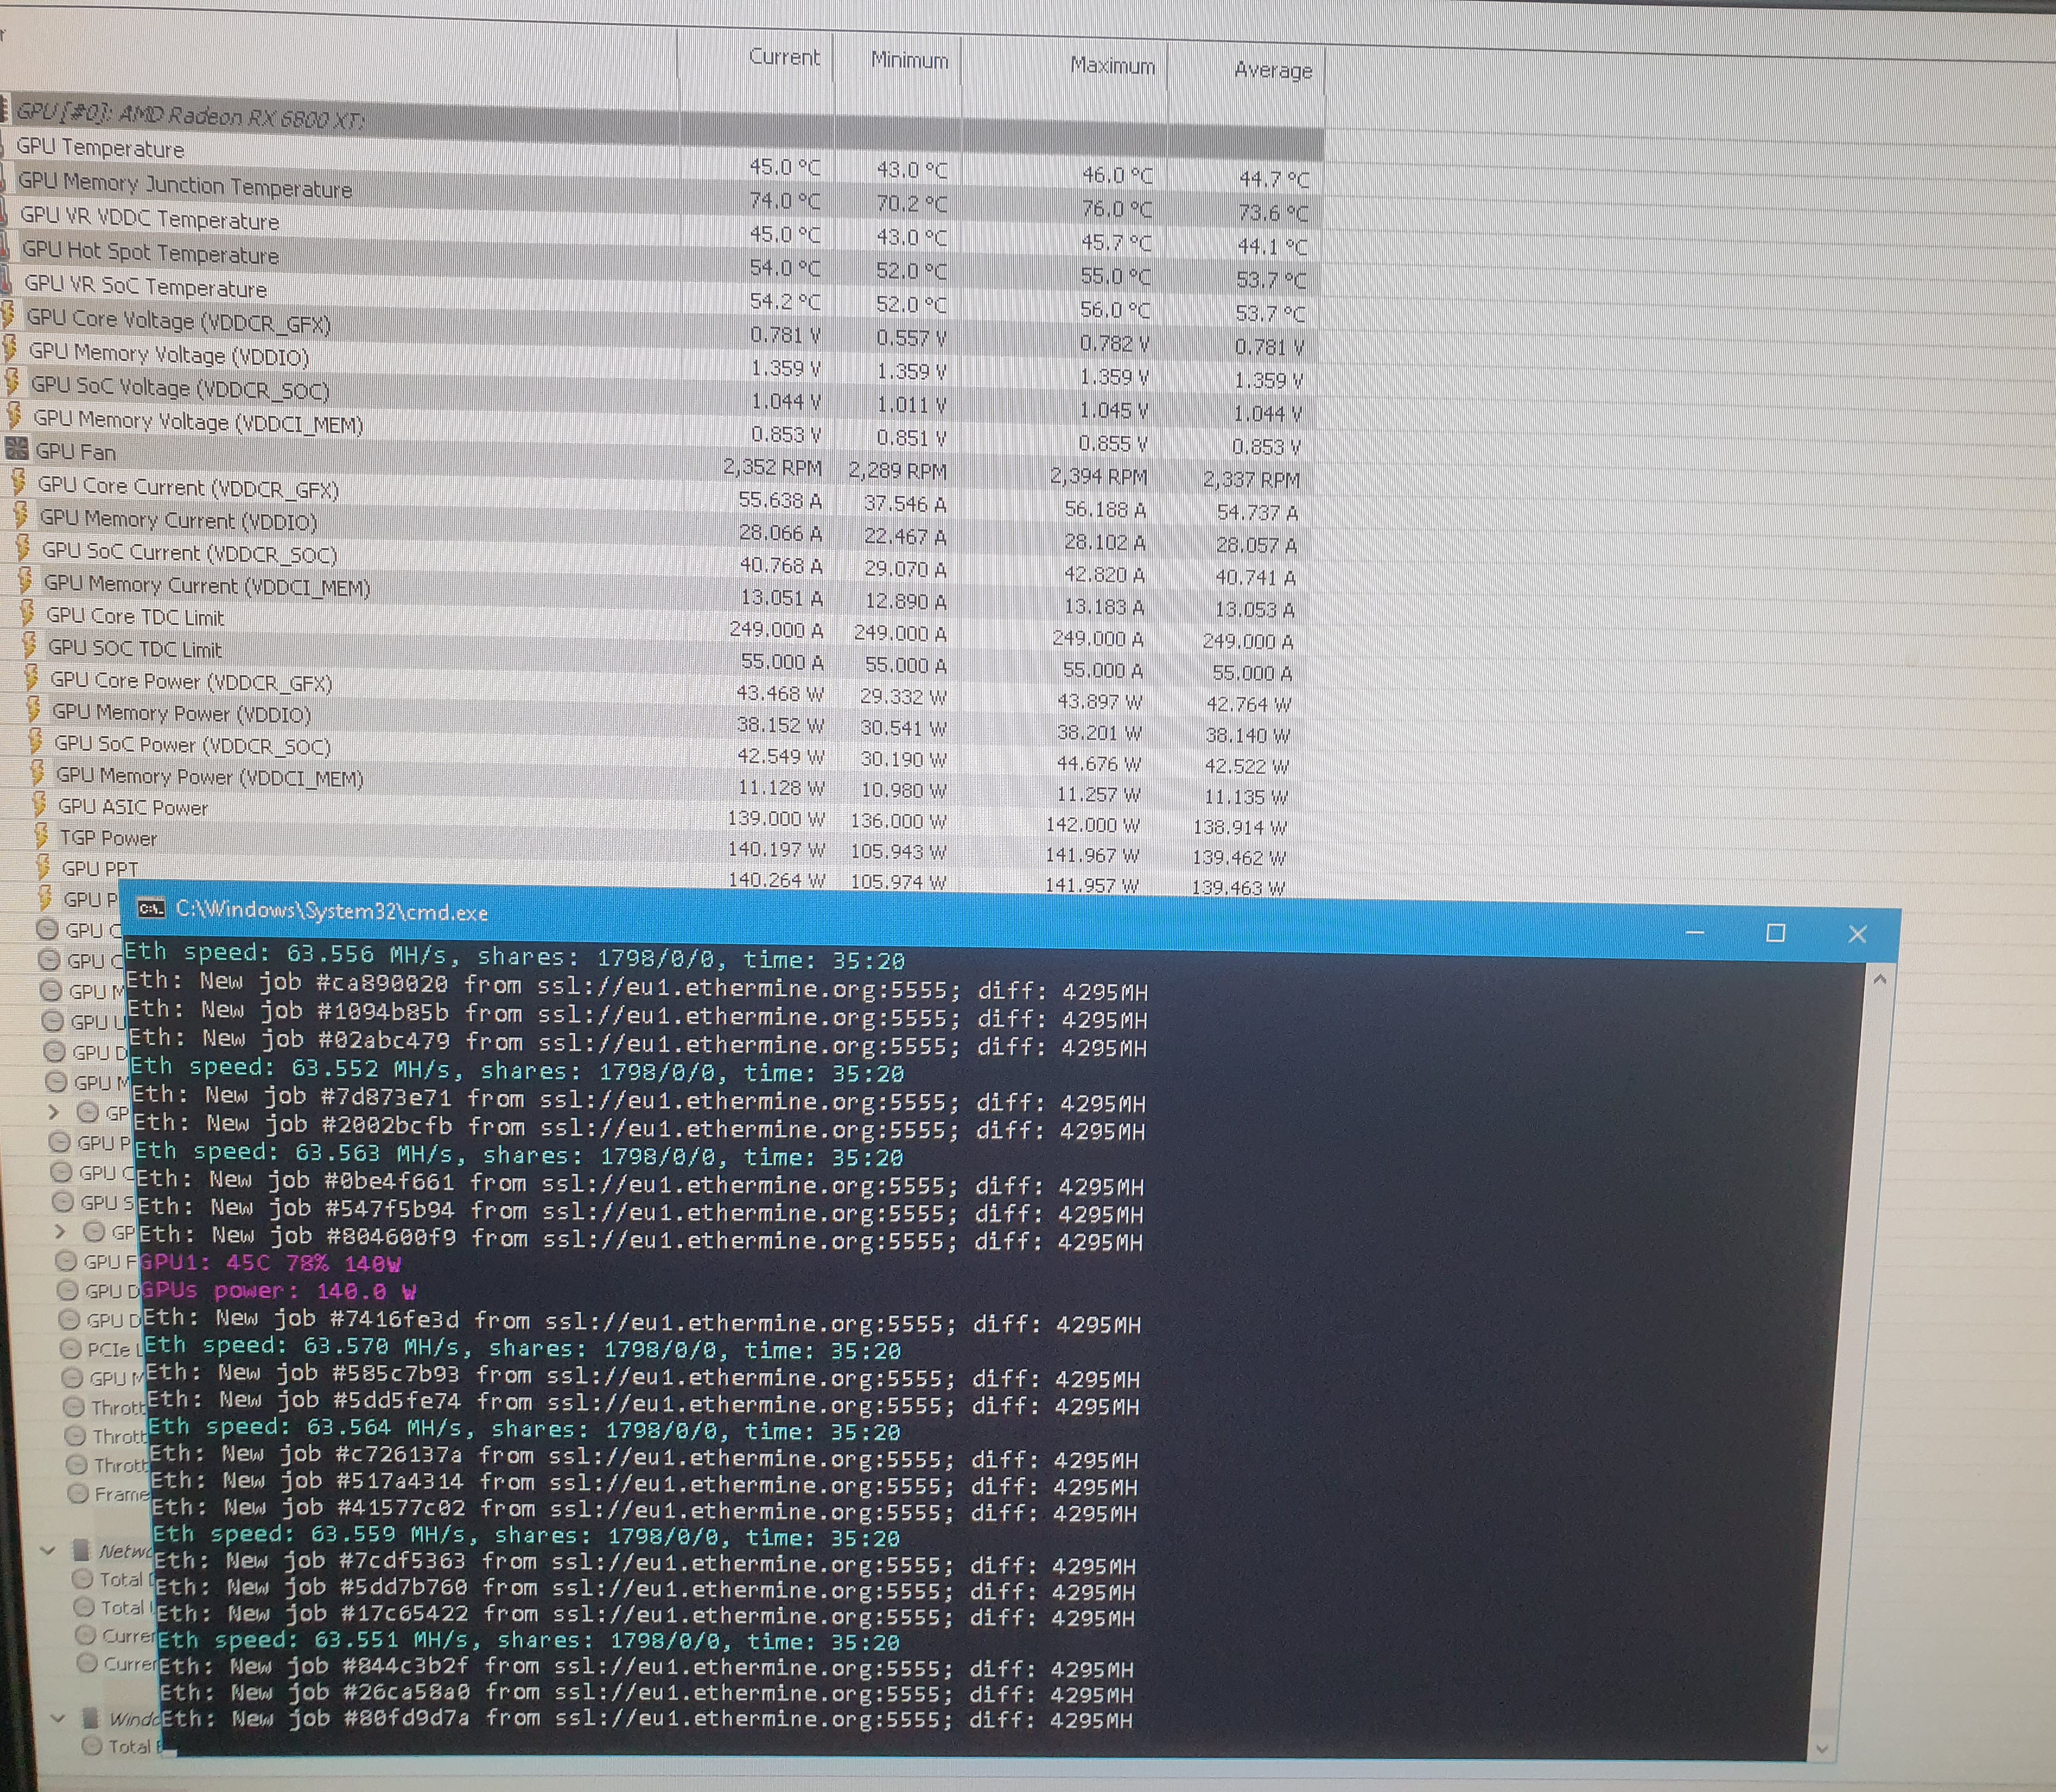Click lightning icon beside GPU Core TDC Limit
This screenshot has height=1792, width=2056.
[27, 612]
